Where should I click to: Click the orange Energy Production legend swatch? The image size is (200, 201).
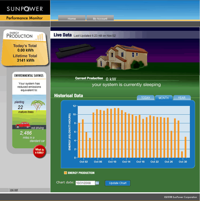pos(65,173)
